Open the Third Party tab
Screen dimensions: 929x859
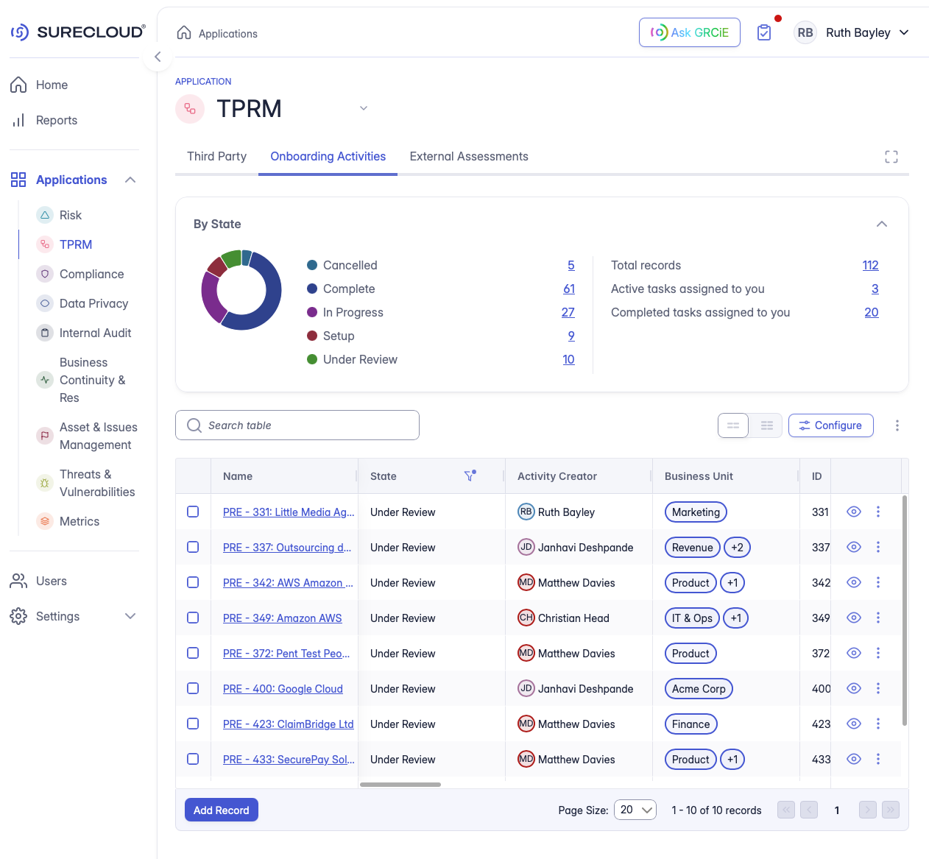216,156
